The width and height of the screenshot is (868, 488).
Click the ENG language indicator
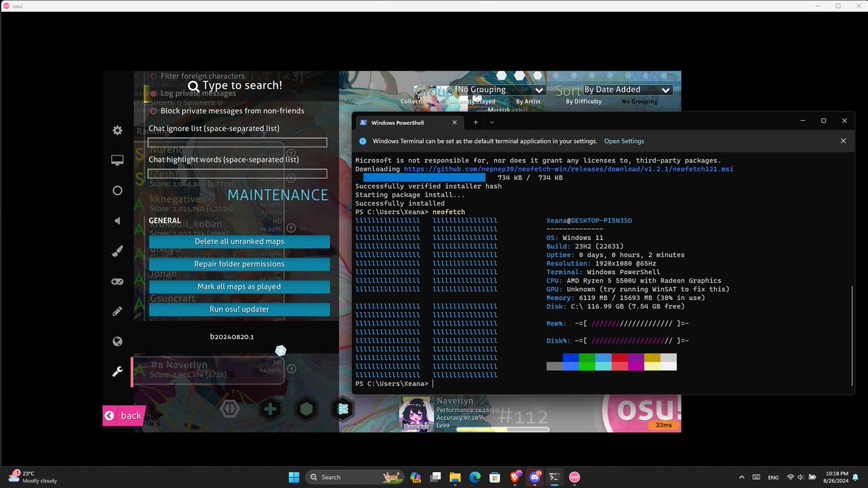(x=773, y=477)
